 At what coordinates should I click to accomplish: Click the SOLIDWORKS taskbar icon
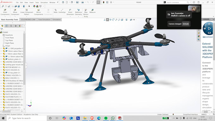pos(120,118)
